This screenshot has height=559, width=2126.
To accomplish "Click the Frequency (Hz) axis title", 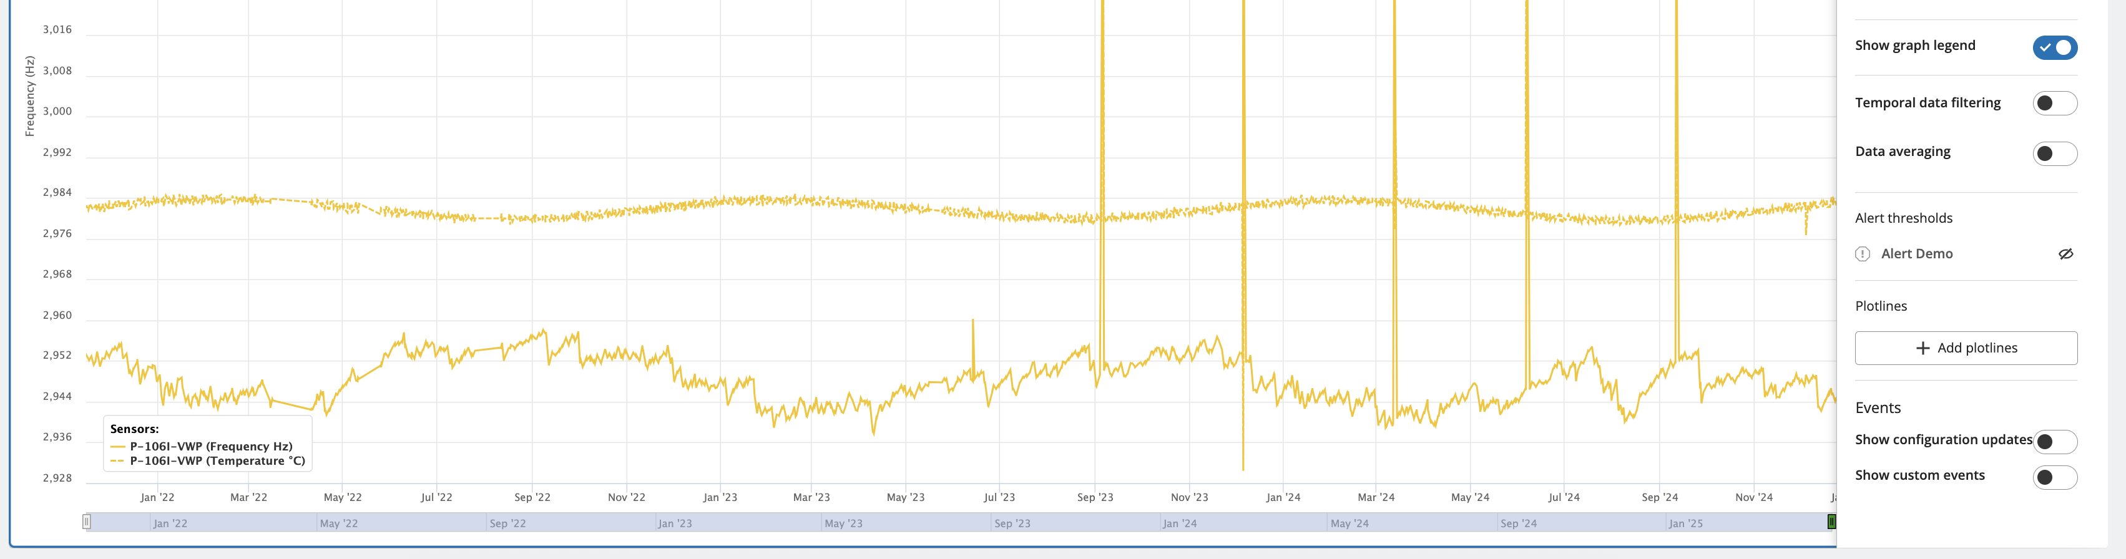I will [30, 95].
